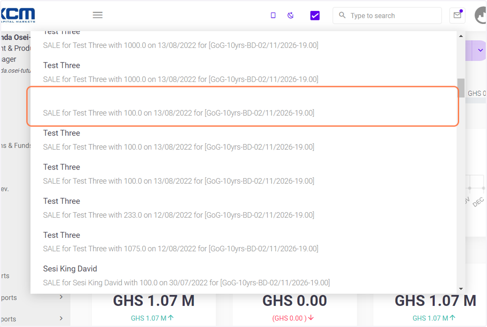Open the hamburger navigation menu

(x=97, y=15)
